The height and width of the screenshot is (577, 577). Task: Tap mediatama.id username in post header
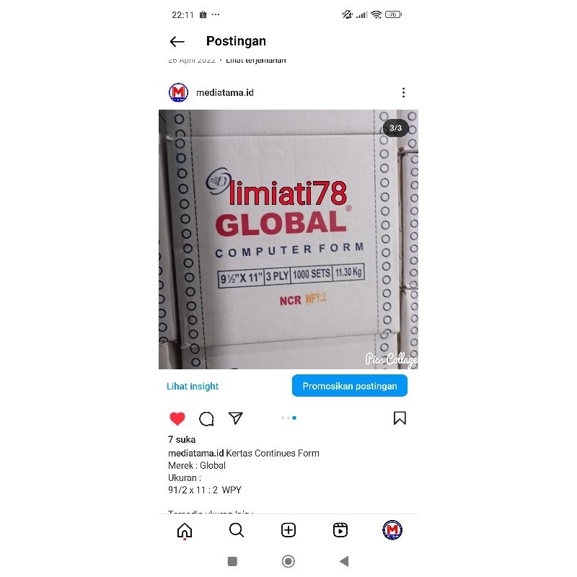point(225,93)
